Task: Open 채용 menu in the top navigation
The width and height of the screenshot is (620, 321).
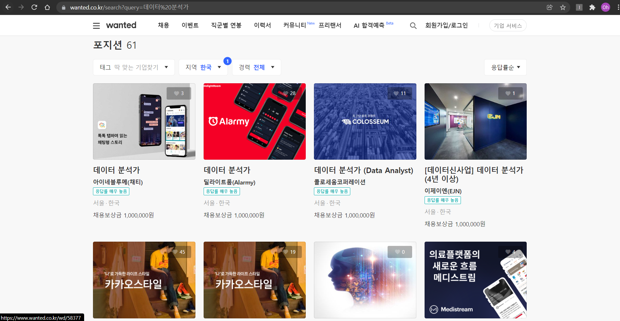Action: pos(163,25)
